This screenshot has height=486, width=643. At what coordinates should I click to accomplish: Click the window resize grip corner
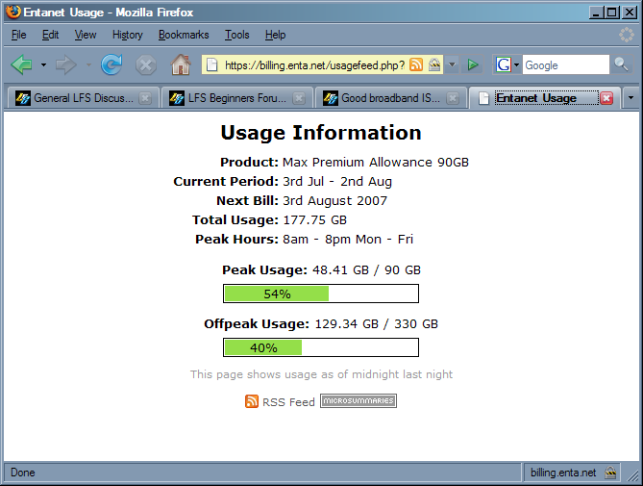[633, 475]
